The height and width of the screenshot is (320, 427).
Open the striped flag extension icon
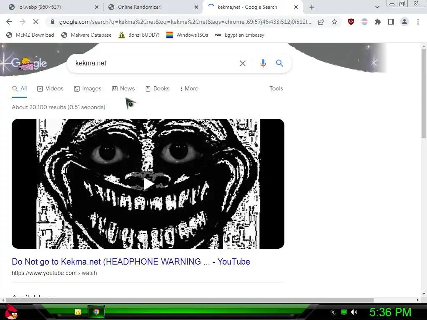tap(364, 22)
